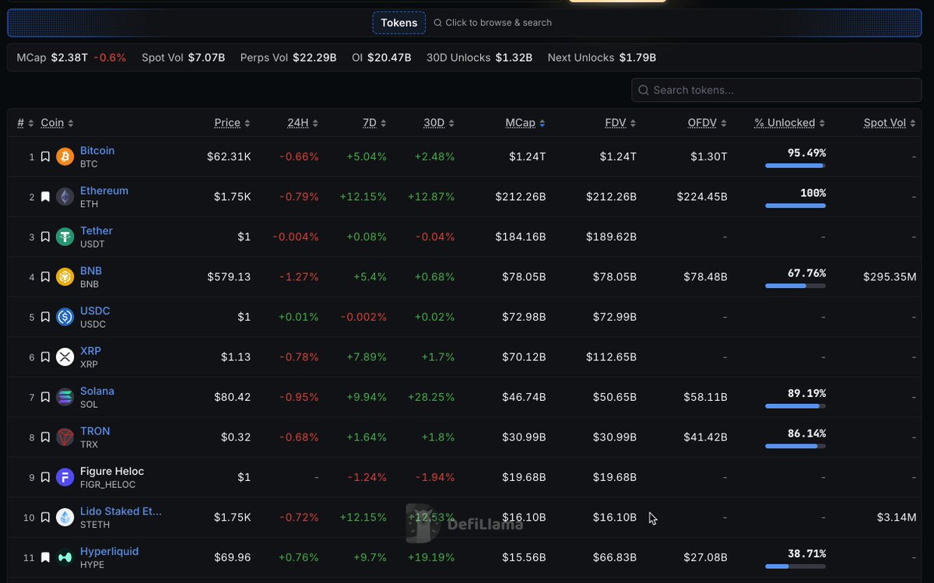Click the BNB coin logo icon

[x=65, y=277]
